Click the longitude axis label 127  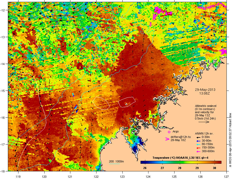tap(226, 176)
